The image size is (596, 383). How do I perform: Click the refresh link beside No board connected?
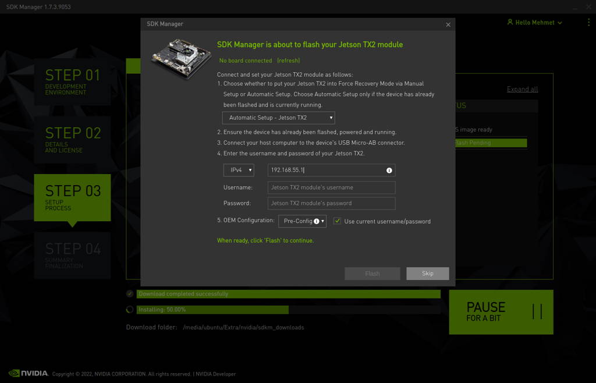click(289, 60)
